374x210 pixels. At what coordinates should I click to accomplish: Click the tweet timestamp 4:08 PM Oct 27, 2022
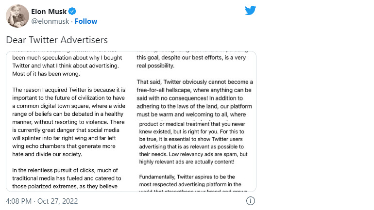pyautogui.click(x=42, y=201)
